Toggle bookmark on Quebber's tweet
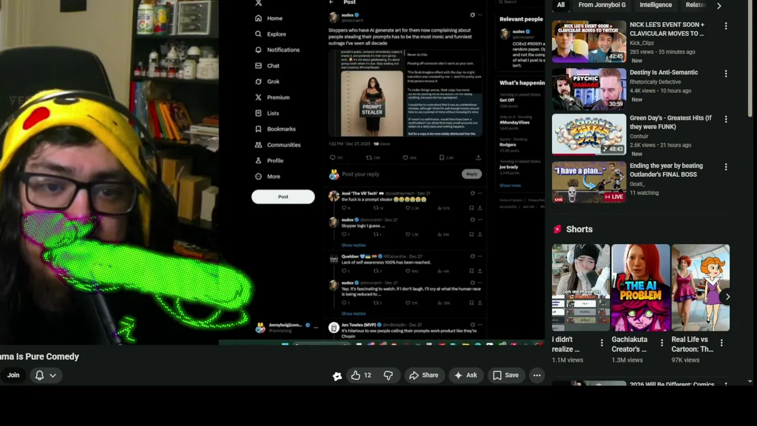Screen dimensions: 757x426 click(x=471, y=271)
